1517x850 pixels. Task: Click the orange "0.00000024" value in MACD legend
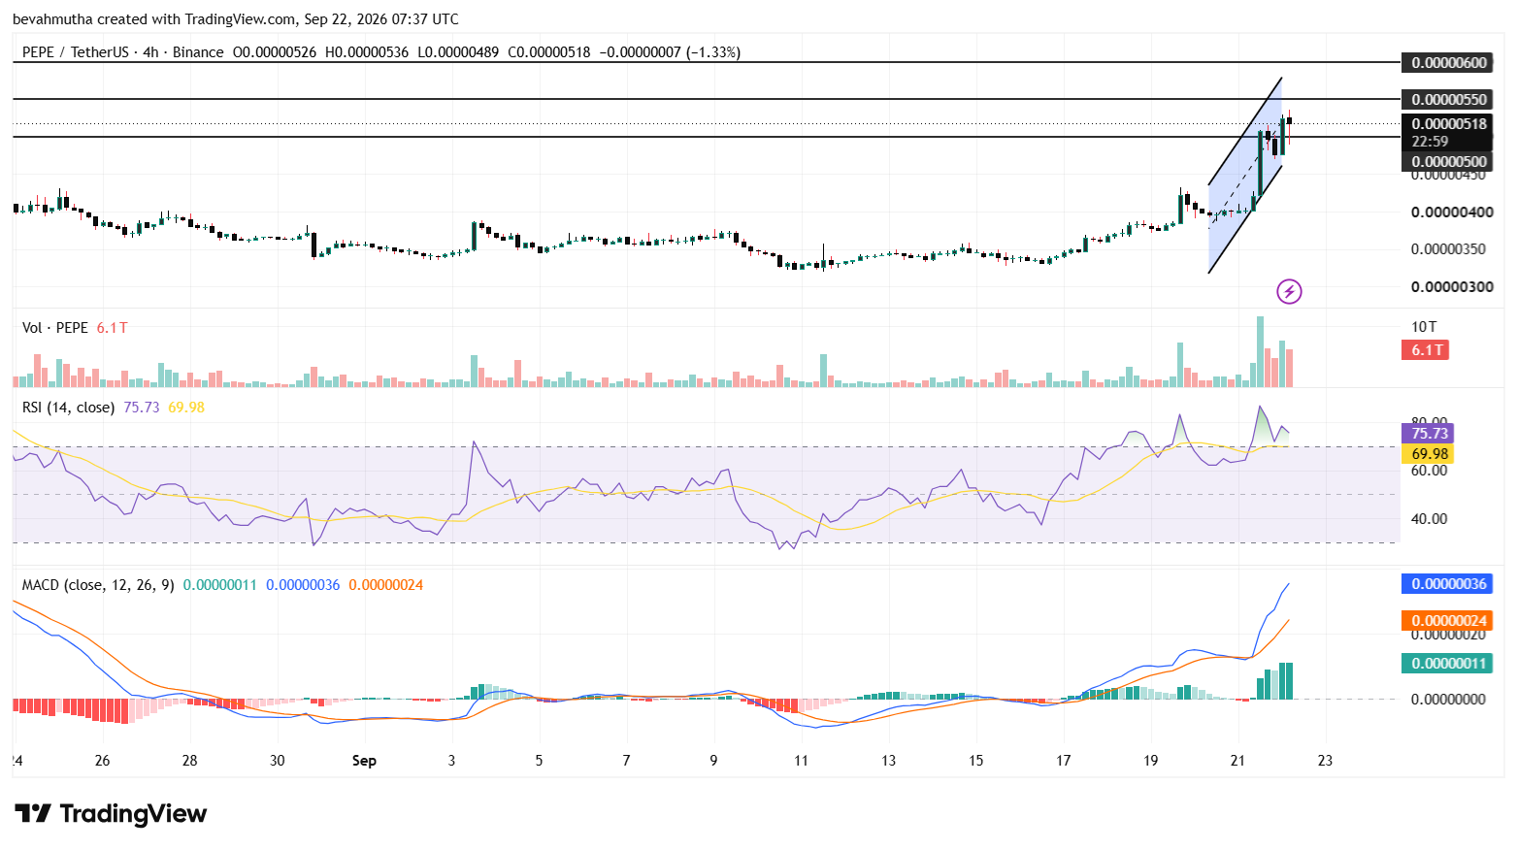click(386, 585)
